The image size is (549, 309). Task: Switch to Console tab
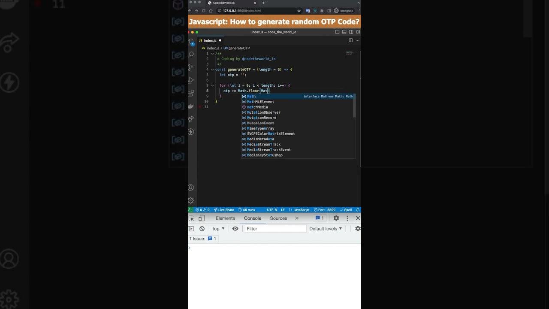click(253, 218)
